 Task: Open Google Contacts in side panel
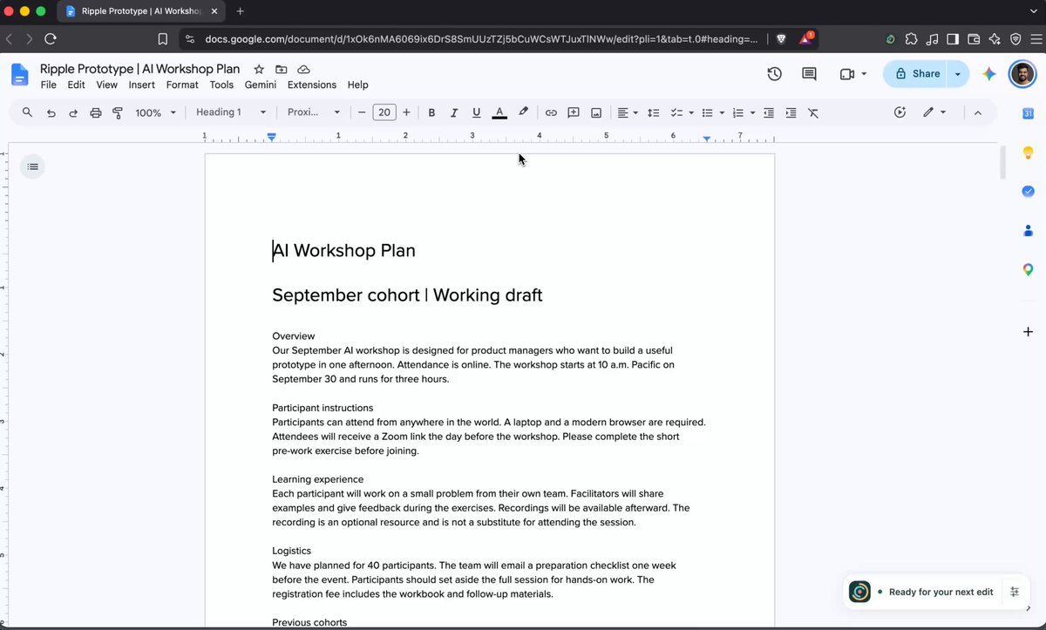tap(1028, 230)
